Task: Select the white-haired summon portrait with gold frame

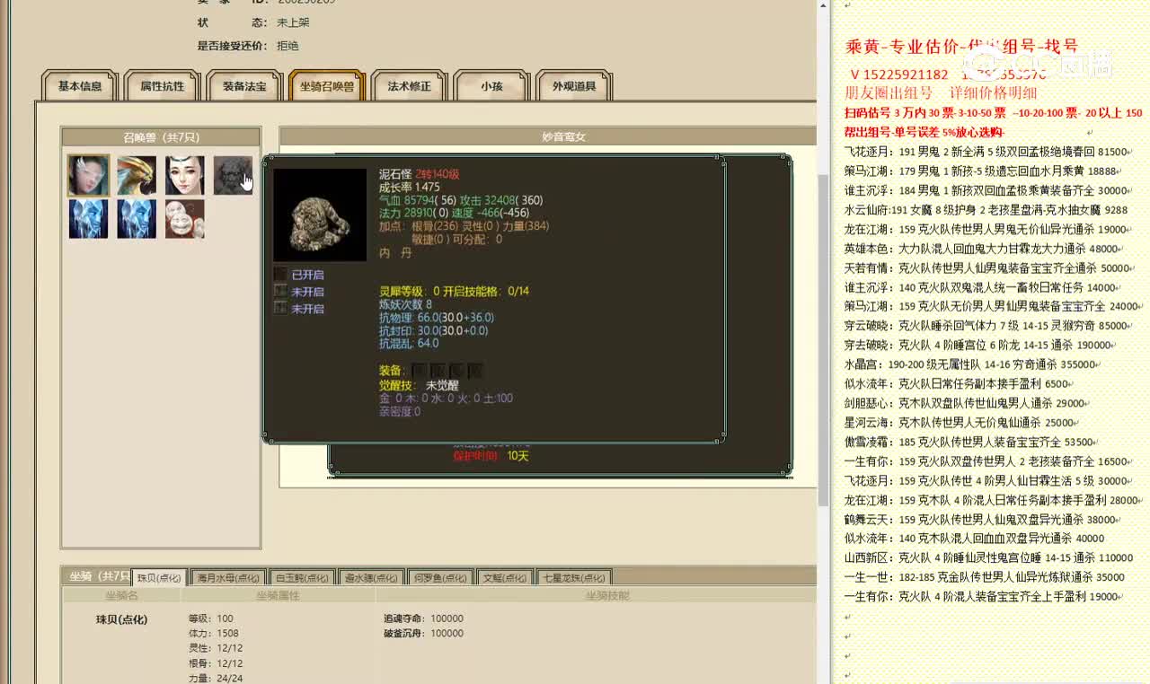Action: 88,175
